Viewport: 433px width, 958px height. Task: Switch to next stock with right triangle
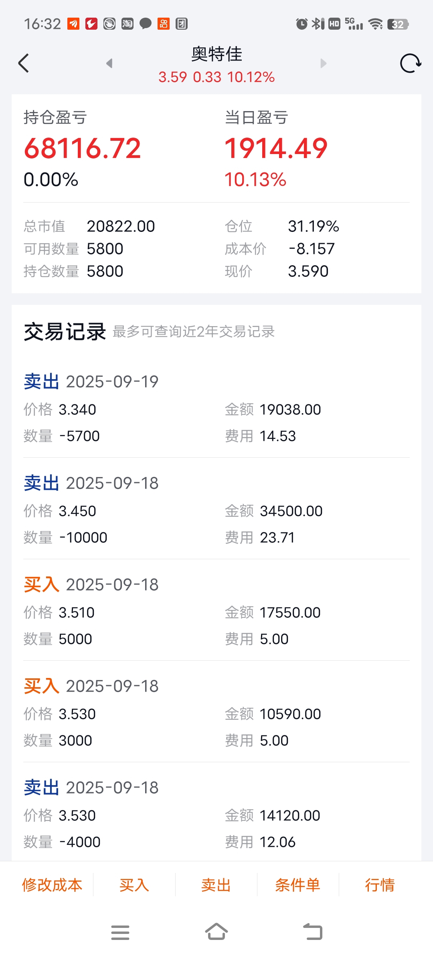[x=324, y=63]
